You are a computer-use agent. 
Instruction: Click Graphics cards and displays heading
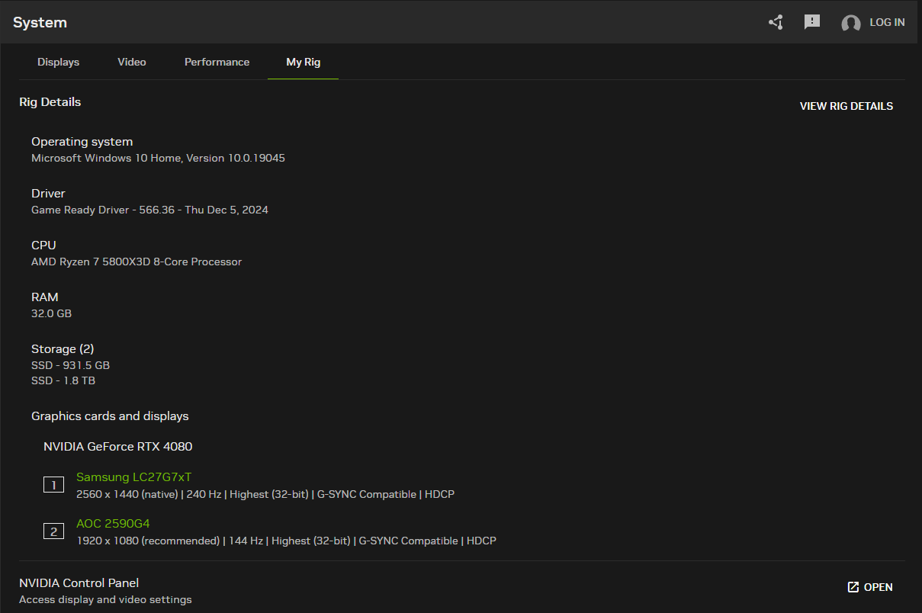click(110, 416)
